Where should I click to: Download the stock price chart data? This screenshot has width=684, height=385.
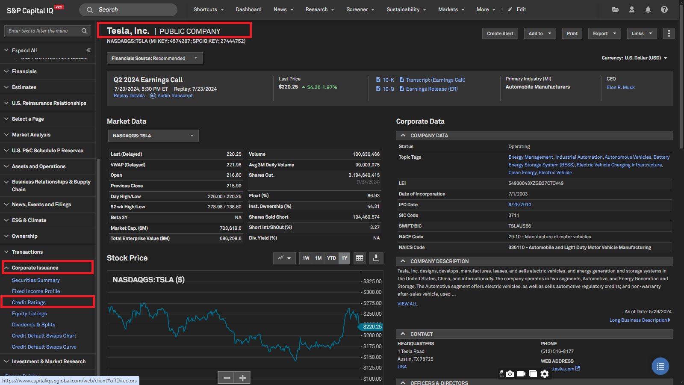tap(376, 258)
